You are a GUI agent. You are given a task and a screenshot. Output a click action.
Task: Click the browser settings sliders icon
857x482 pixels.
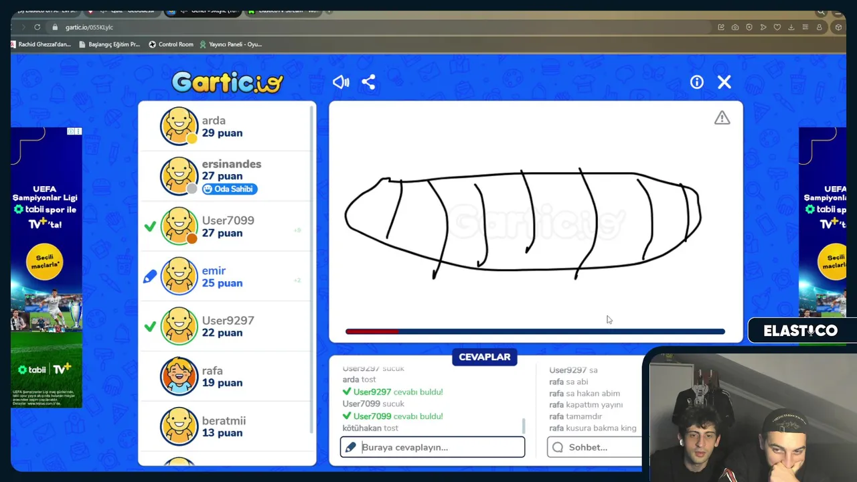[805, 27]
